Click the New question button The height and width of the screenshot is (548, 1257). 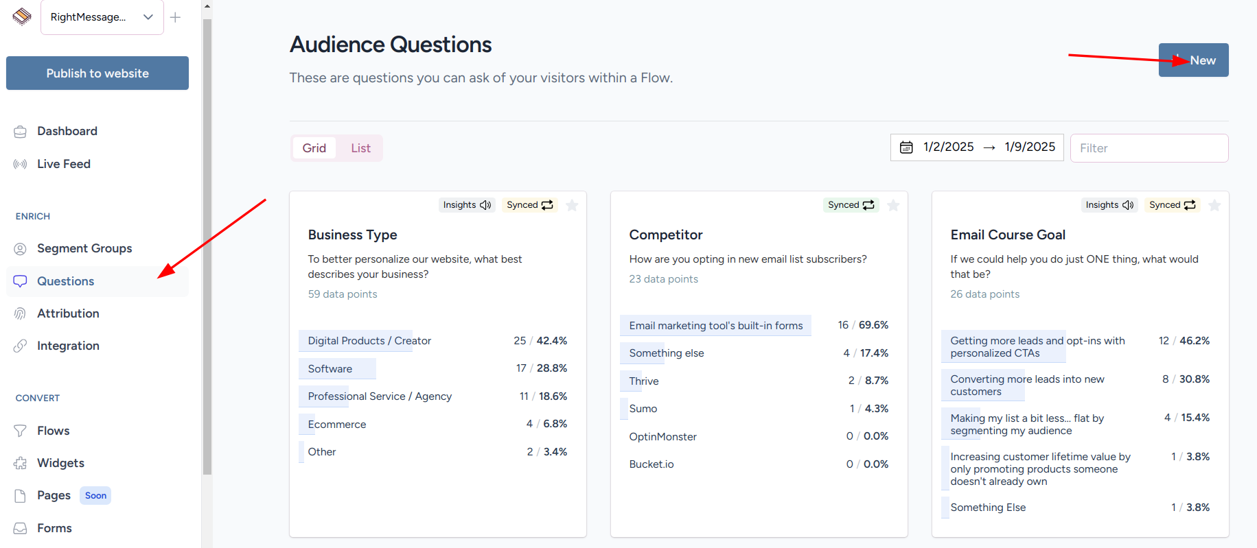coord(1193,60)
